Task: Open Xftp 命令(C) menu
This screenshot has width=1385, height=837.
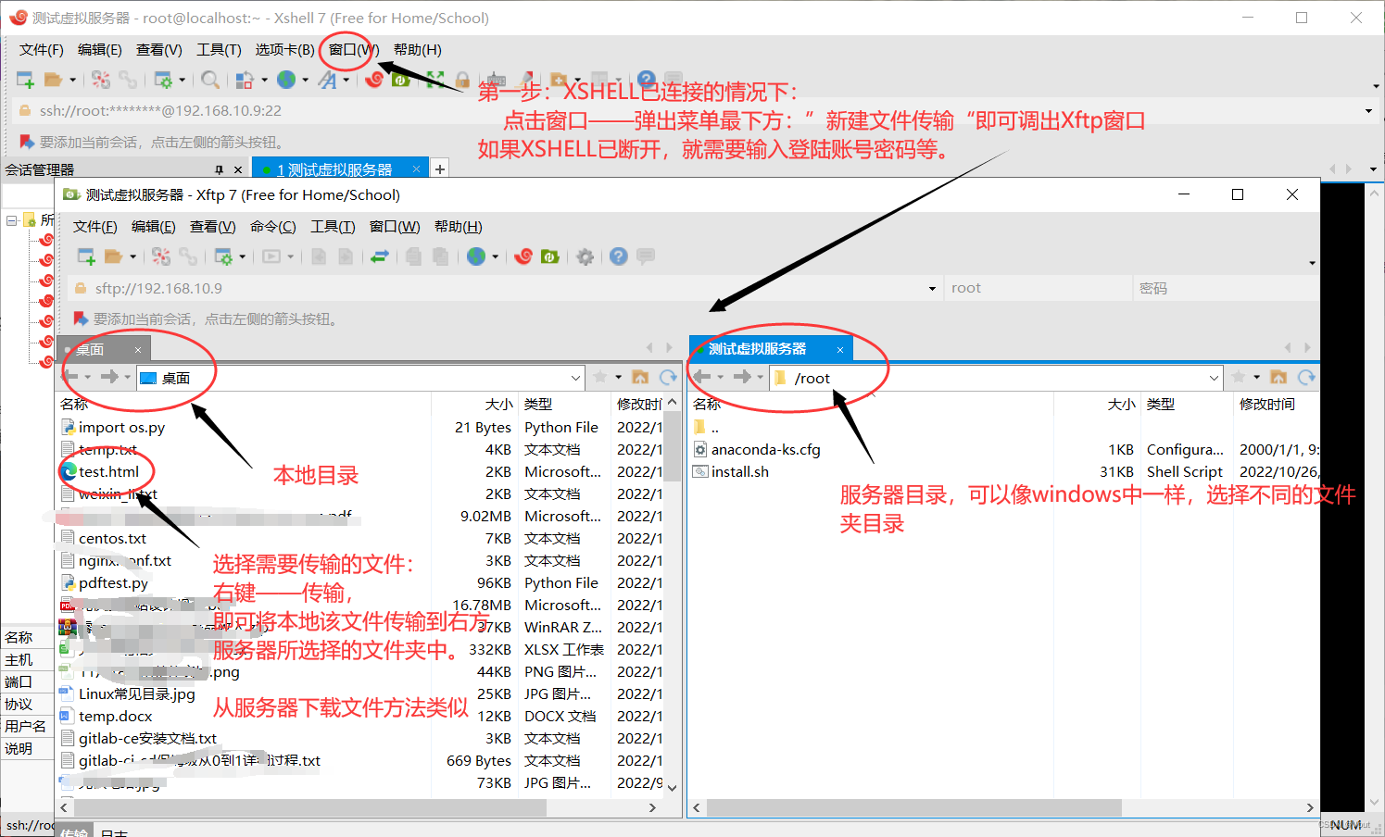Action: click(272, 227)
